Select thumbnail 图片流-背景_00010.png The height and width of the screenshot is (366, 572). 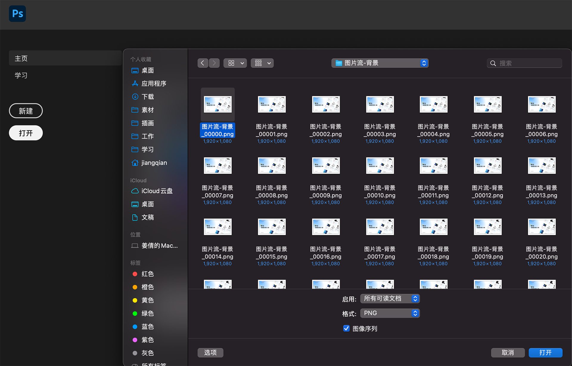(x=380, y=166)
